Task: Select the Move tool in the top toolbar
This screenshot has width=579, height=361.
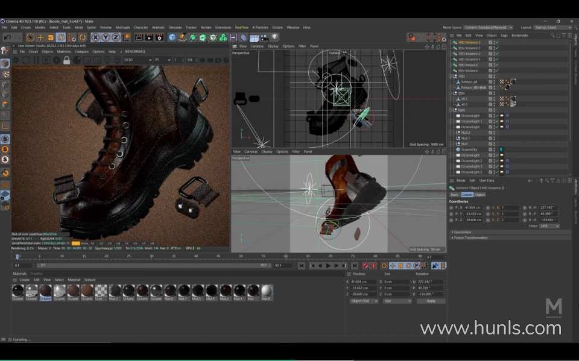Action: tap(41, 37)
